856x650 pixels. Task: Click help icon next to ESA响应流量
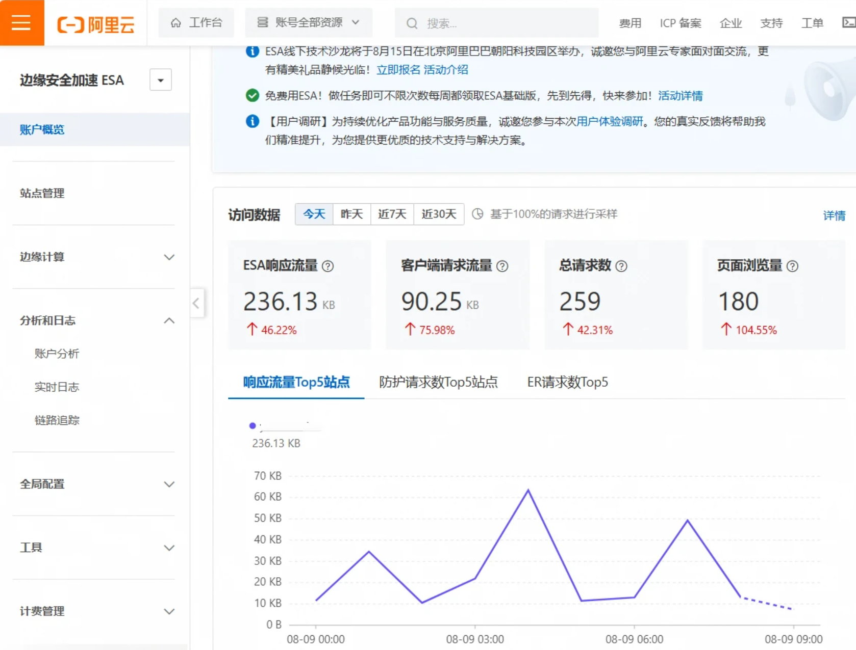point(328,266)
